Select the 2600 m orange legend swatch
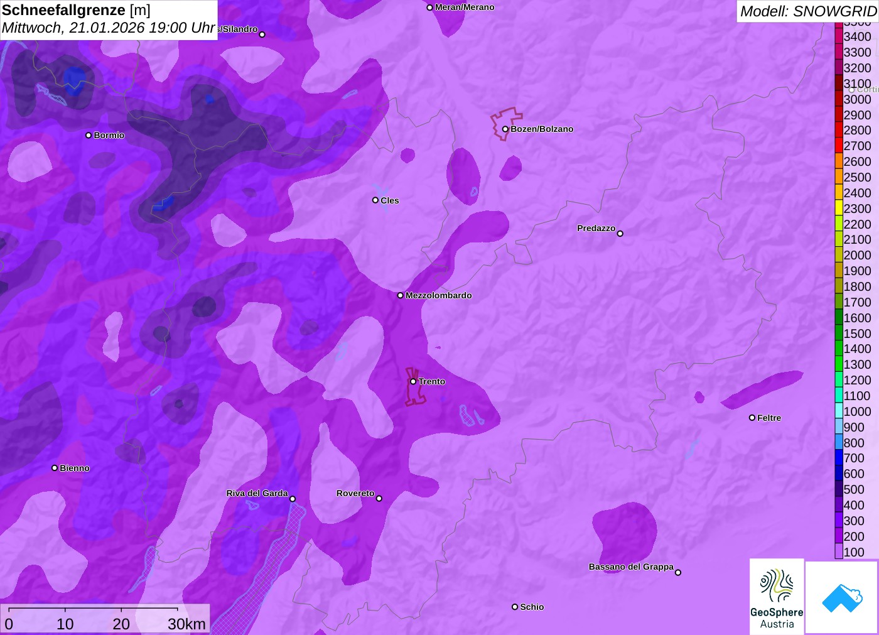This screenshot has height=635, width=879. tap(839, 161)
